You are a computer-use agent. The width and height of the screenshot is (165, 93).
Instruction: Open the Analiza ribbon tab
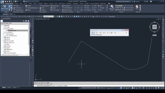(x=30, y=3)
